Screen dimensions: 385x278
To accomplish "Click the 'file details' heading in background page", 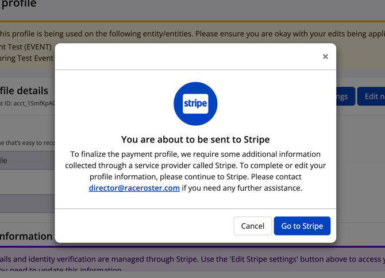I will pyautogui.click(x=24, y=91).
